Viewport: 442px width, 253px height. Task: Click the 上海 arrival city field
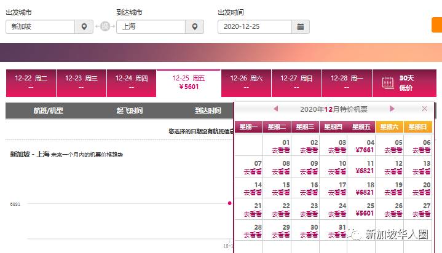[151, 27]
